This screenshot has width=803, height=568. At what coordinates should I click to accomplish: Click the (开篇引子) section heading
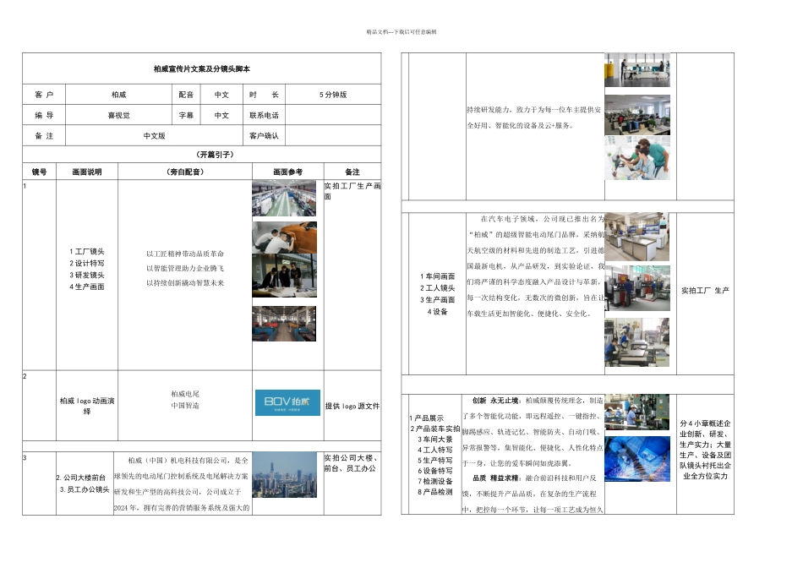[x=215, y=154]
